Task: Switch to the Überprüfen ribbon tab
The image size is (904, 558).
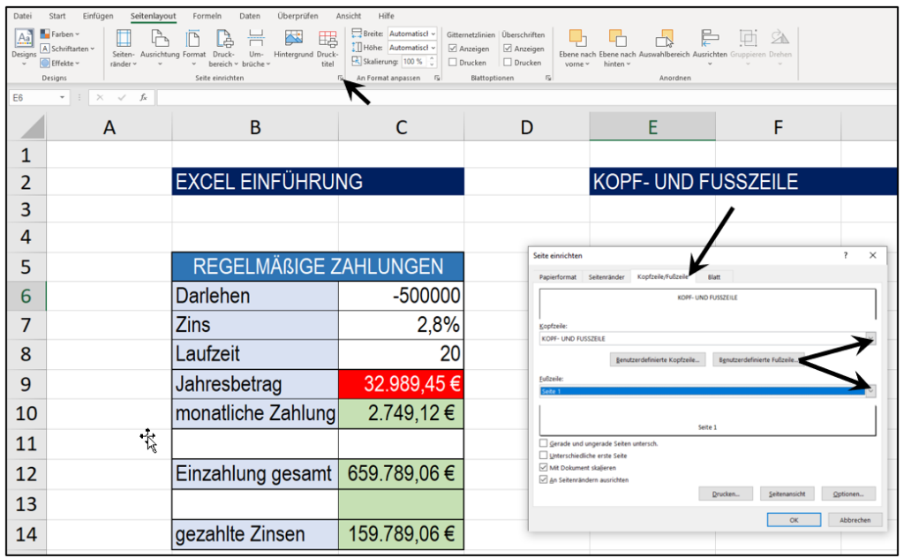Action: tap(298, 16)
